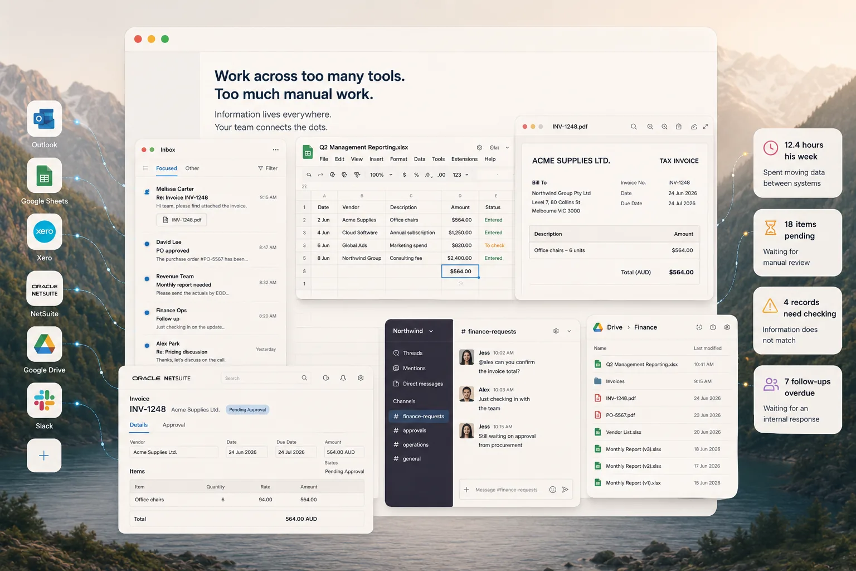Open the File menu in the spreadsheet
Screen dimensions: 856x571
coord(324,159)
